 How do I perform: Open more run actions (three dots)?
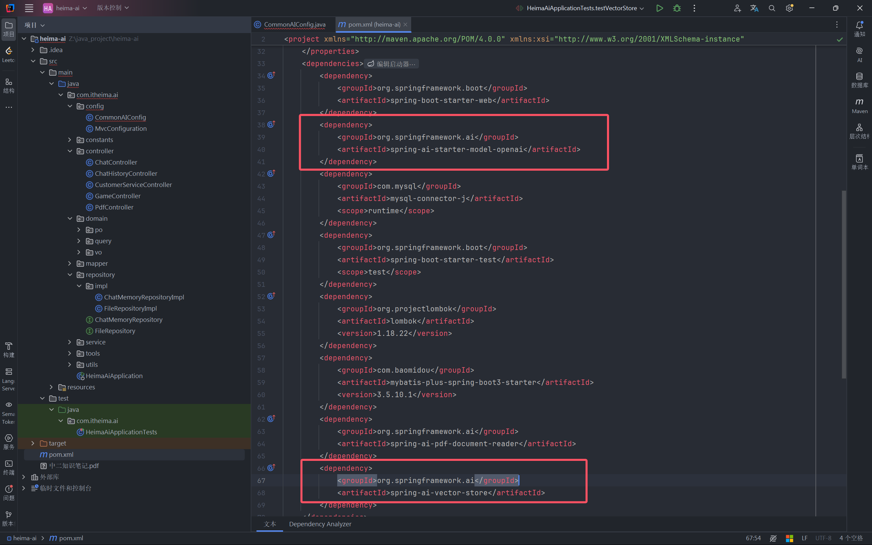(694, 8)
